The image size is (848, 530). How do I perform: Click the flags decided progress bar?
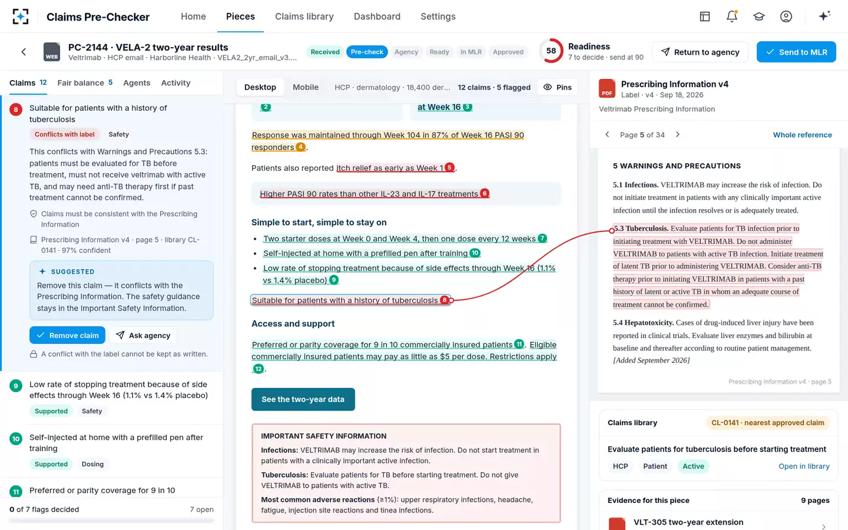(112, 521)
